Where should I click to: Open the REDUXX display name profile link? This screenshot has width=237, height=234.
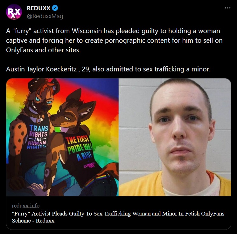click(x=38, y=8)
